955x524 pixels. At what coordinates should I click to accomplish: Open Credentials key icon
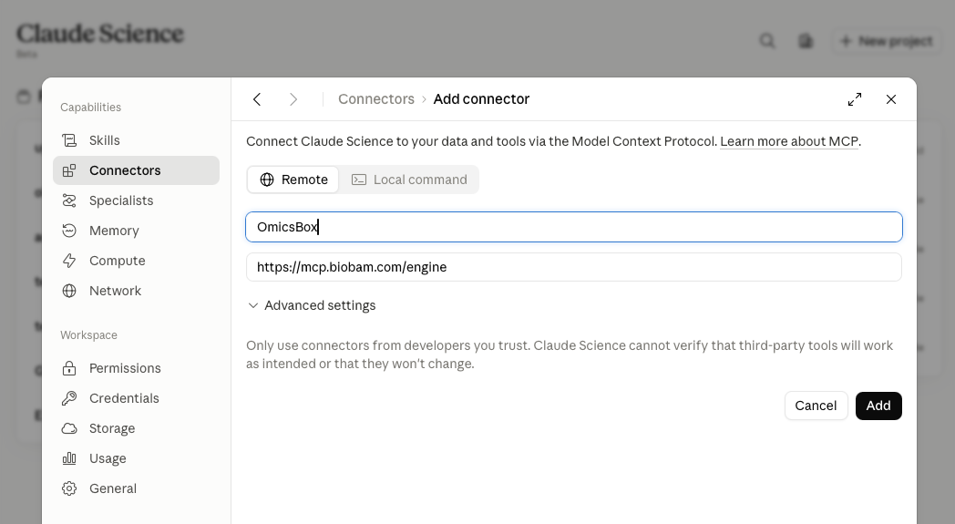click(69, 398)
